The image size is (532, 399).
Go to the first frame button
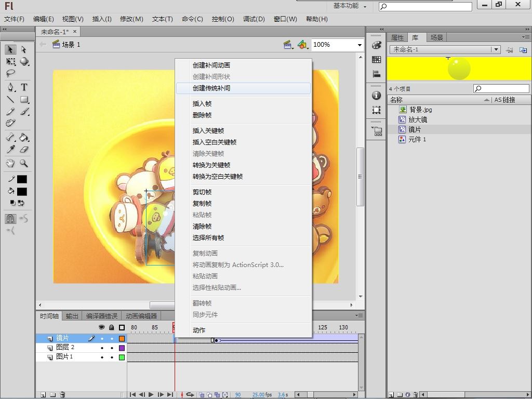(132, 395)
